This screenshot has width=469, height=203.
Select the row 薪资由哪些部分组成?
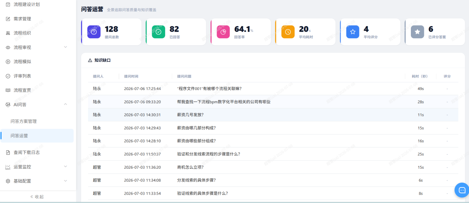click(273, 141)
